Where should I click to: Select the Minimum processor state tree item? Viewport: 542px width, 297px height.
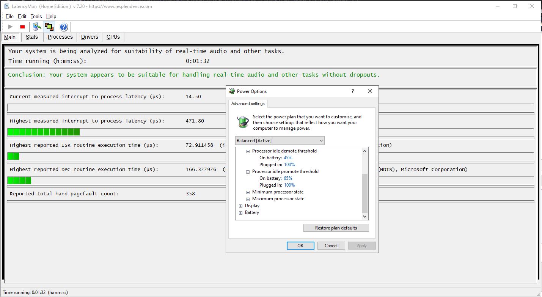278,192
